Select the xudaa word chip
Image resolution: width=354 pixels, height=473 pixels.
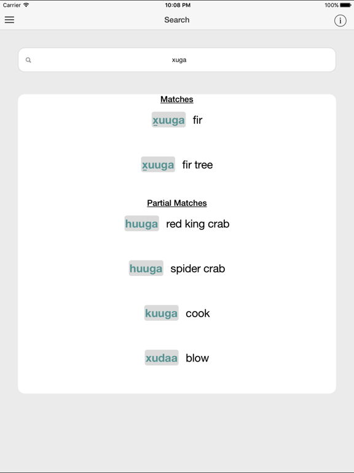click(x=162, y=357)
